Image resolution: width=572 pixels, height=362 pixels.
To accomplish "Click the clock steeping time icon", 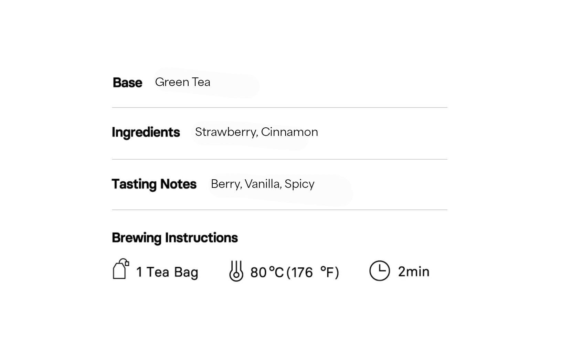I will 379,271.
